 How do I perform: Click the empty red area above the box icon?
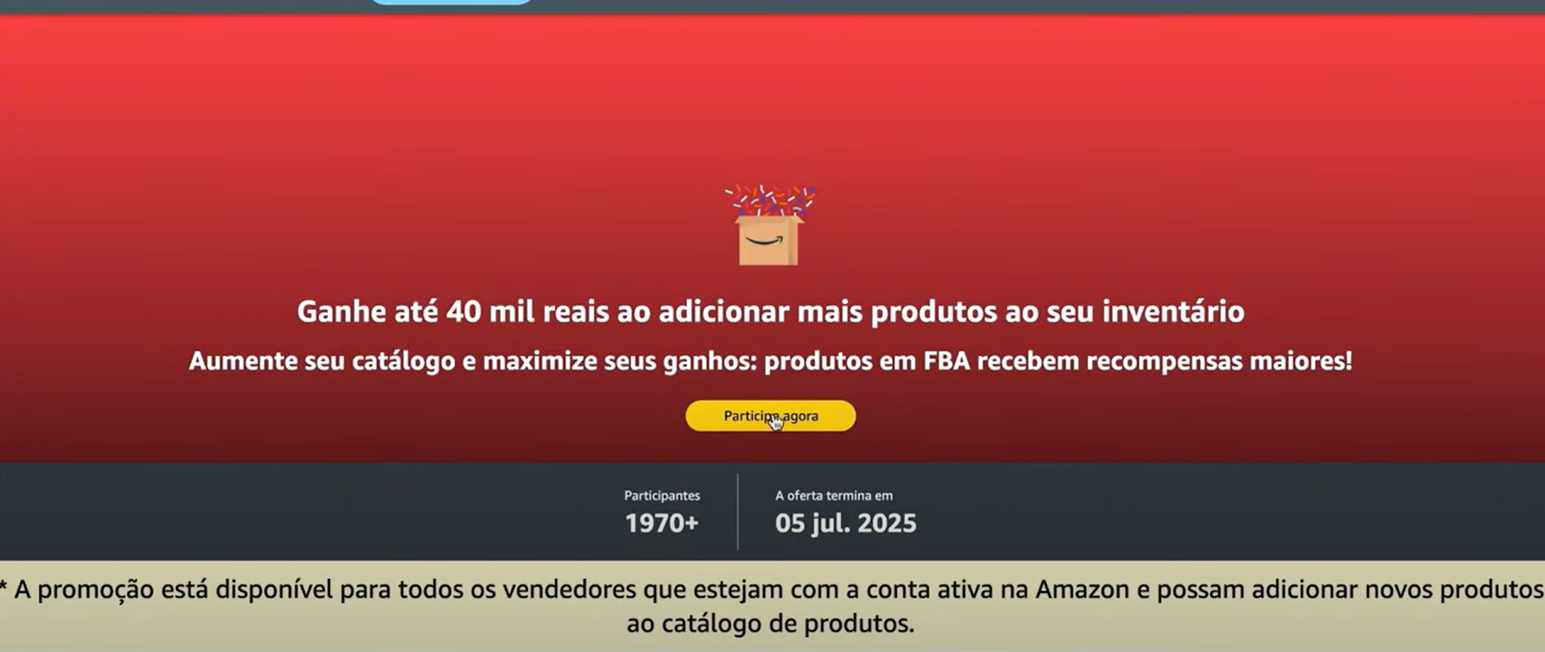click(x=770, y=98)
